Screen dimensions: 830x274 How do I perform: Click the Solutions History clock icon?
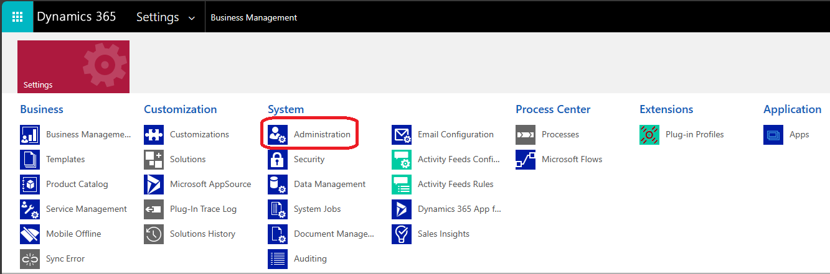[154, 234]
